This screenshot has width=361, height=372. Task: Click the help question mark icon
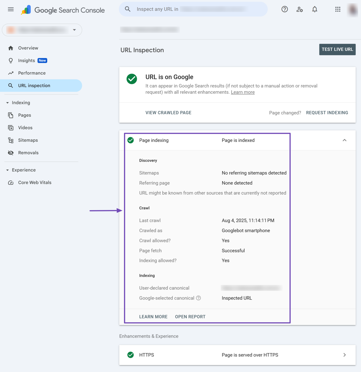pos(284,9)
